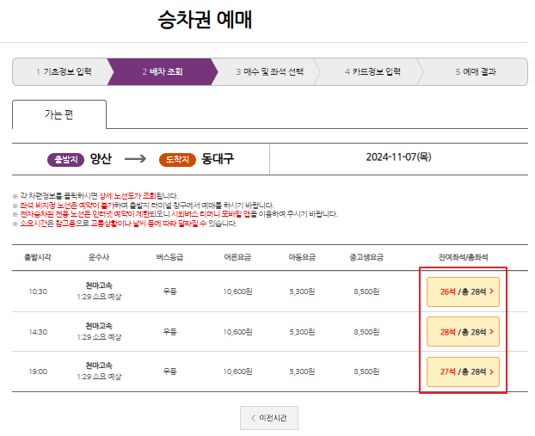Screen dimensions: 535x436
Task: Click 5,300원 child fare in 10:30 row
Action: click(302, 292)
